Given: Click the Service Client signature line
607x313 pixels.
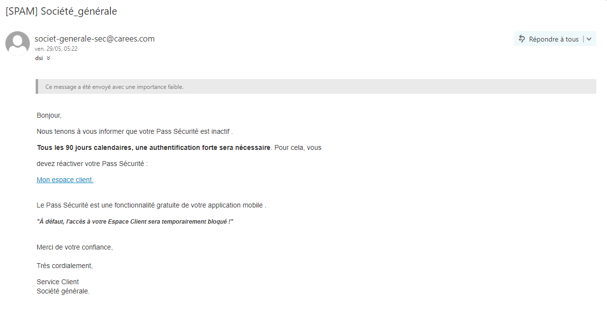Looking at the screenshot, I should pyautogui.click(x=58, y=282).
